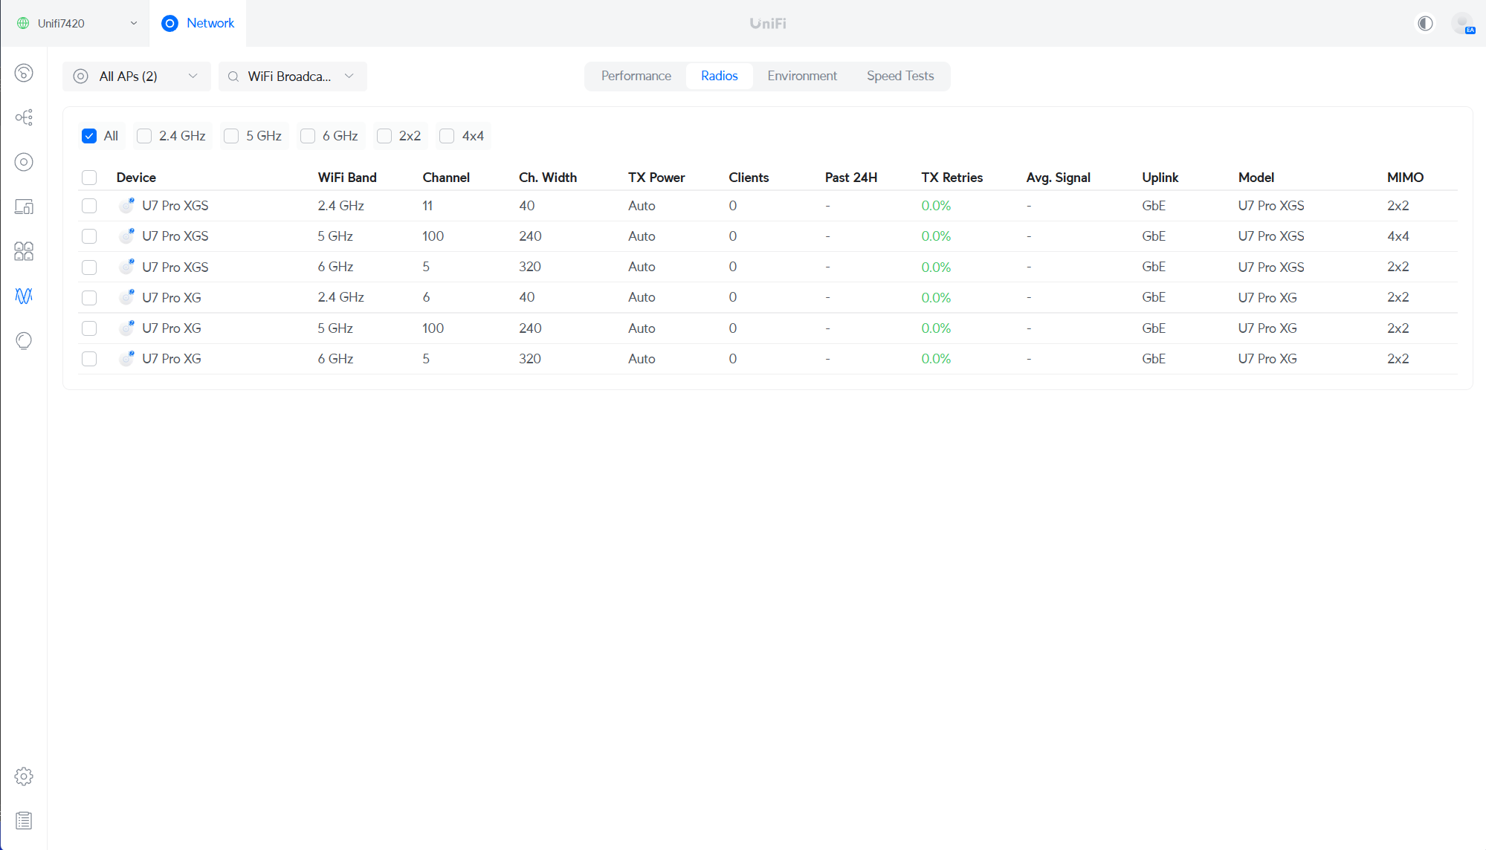Sort by the TX Retries column header
The width and height of the screenshot is (1486, 850).
tap(952, 178)
